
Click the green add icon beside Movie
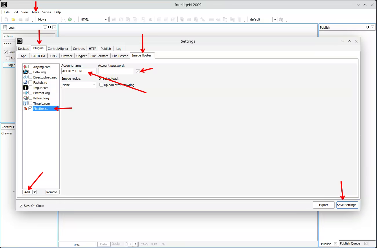[70, 19]
